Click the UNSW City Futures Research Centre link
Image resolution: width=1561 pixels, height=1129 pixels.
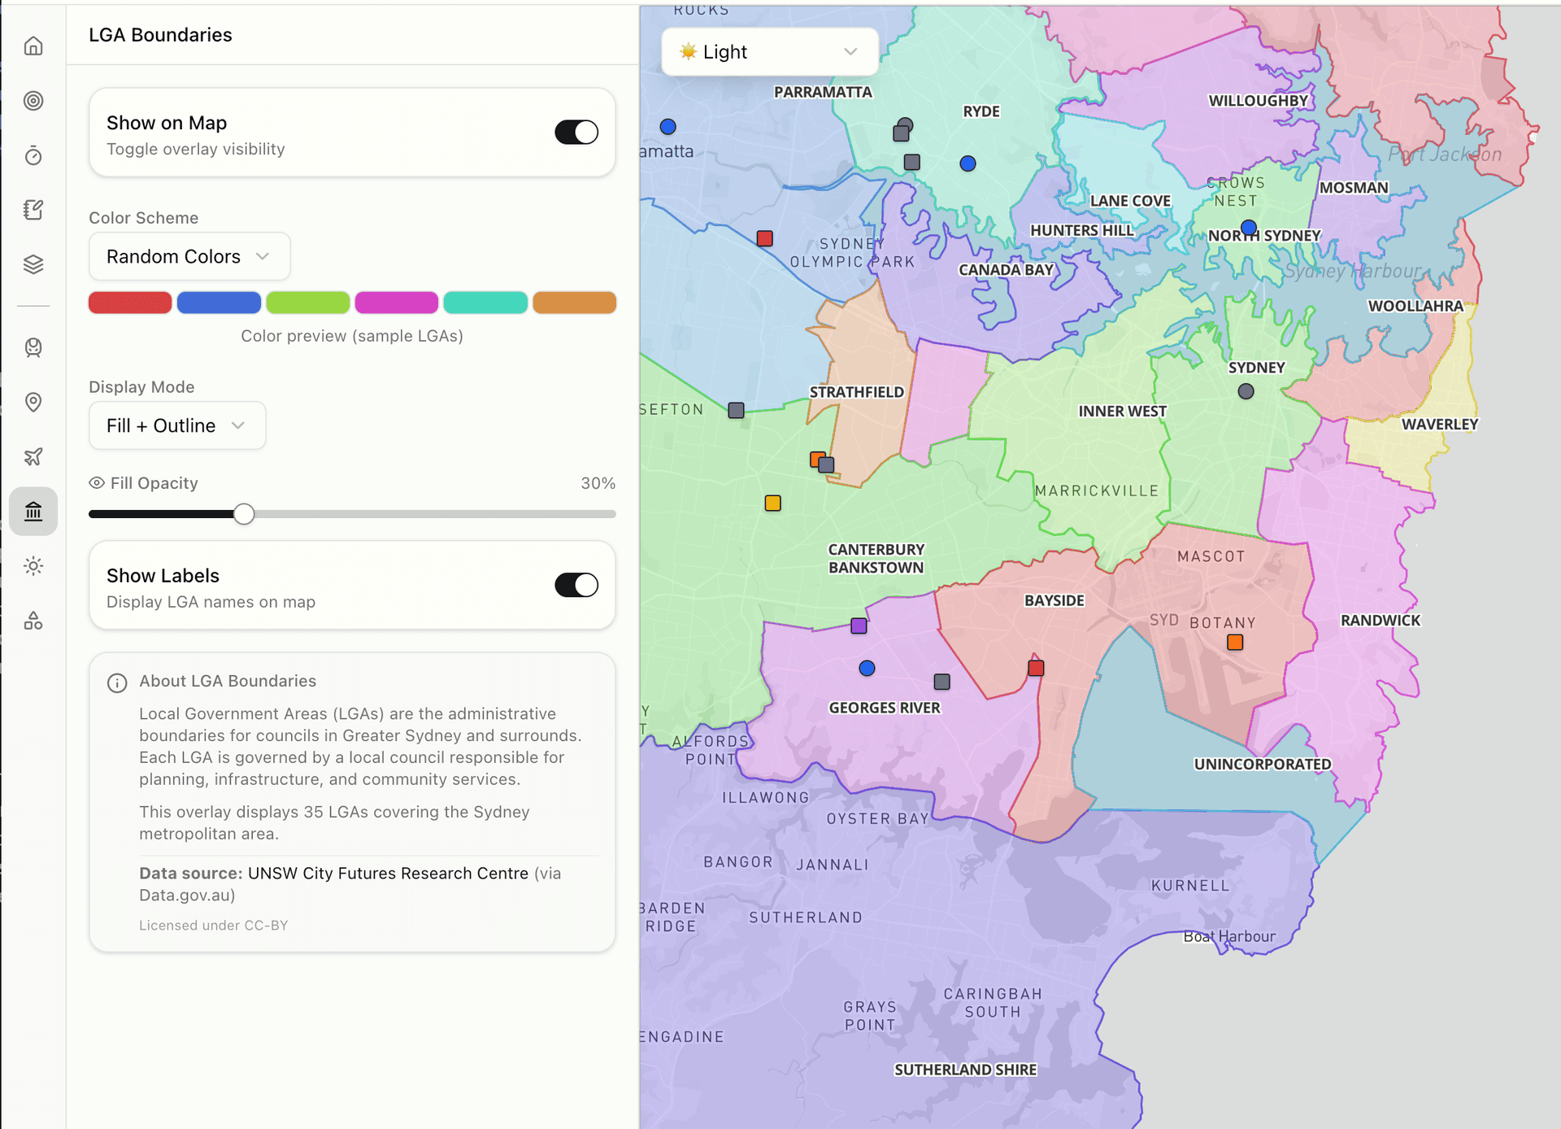(x=388, y=873)
